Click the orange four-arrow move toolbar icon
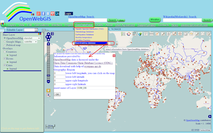 (x=180, y=34)
